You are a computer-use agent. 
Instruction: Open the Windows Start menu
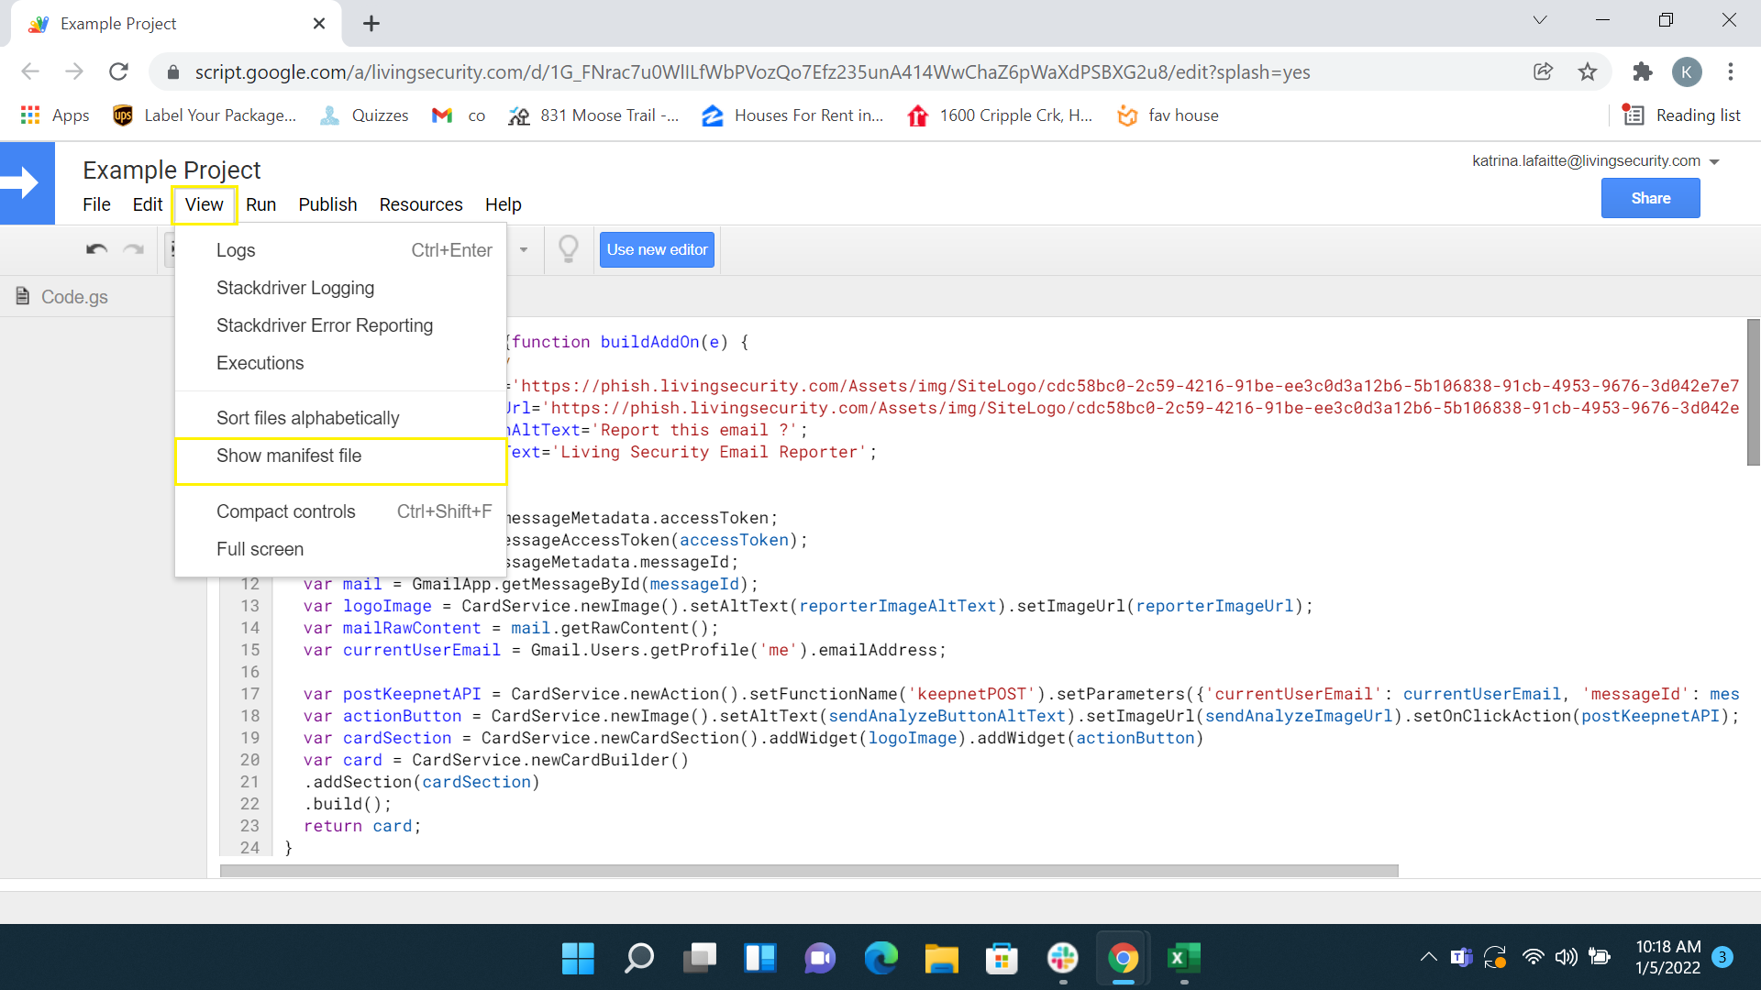coord(578,959)
